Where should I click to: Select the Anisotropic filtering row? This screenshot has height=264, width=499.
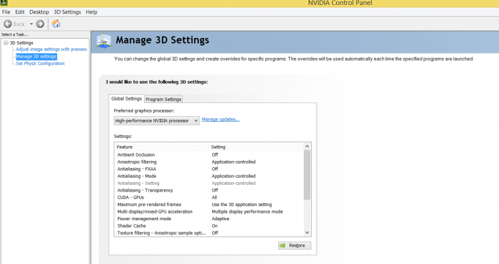209,162
